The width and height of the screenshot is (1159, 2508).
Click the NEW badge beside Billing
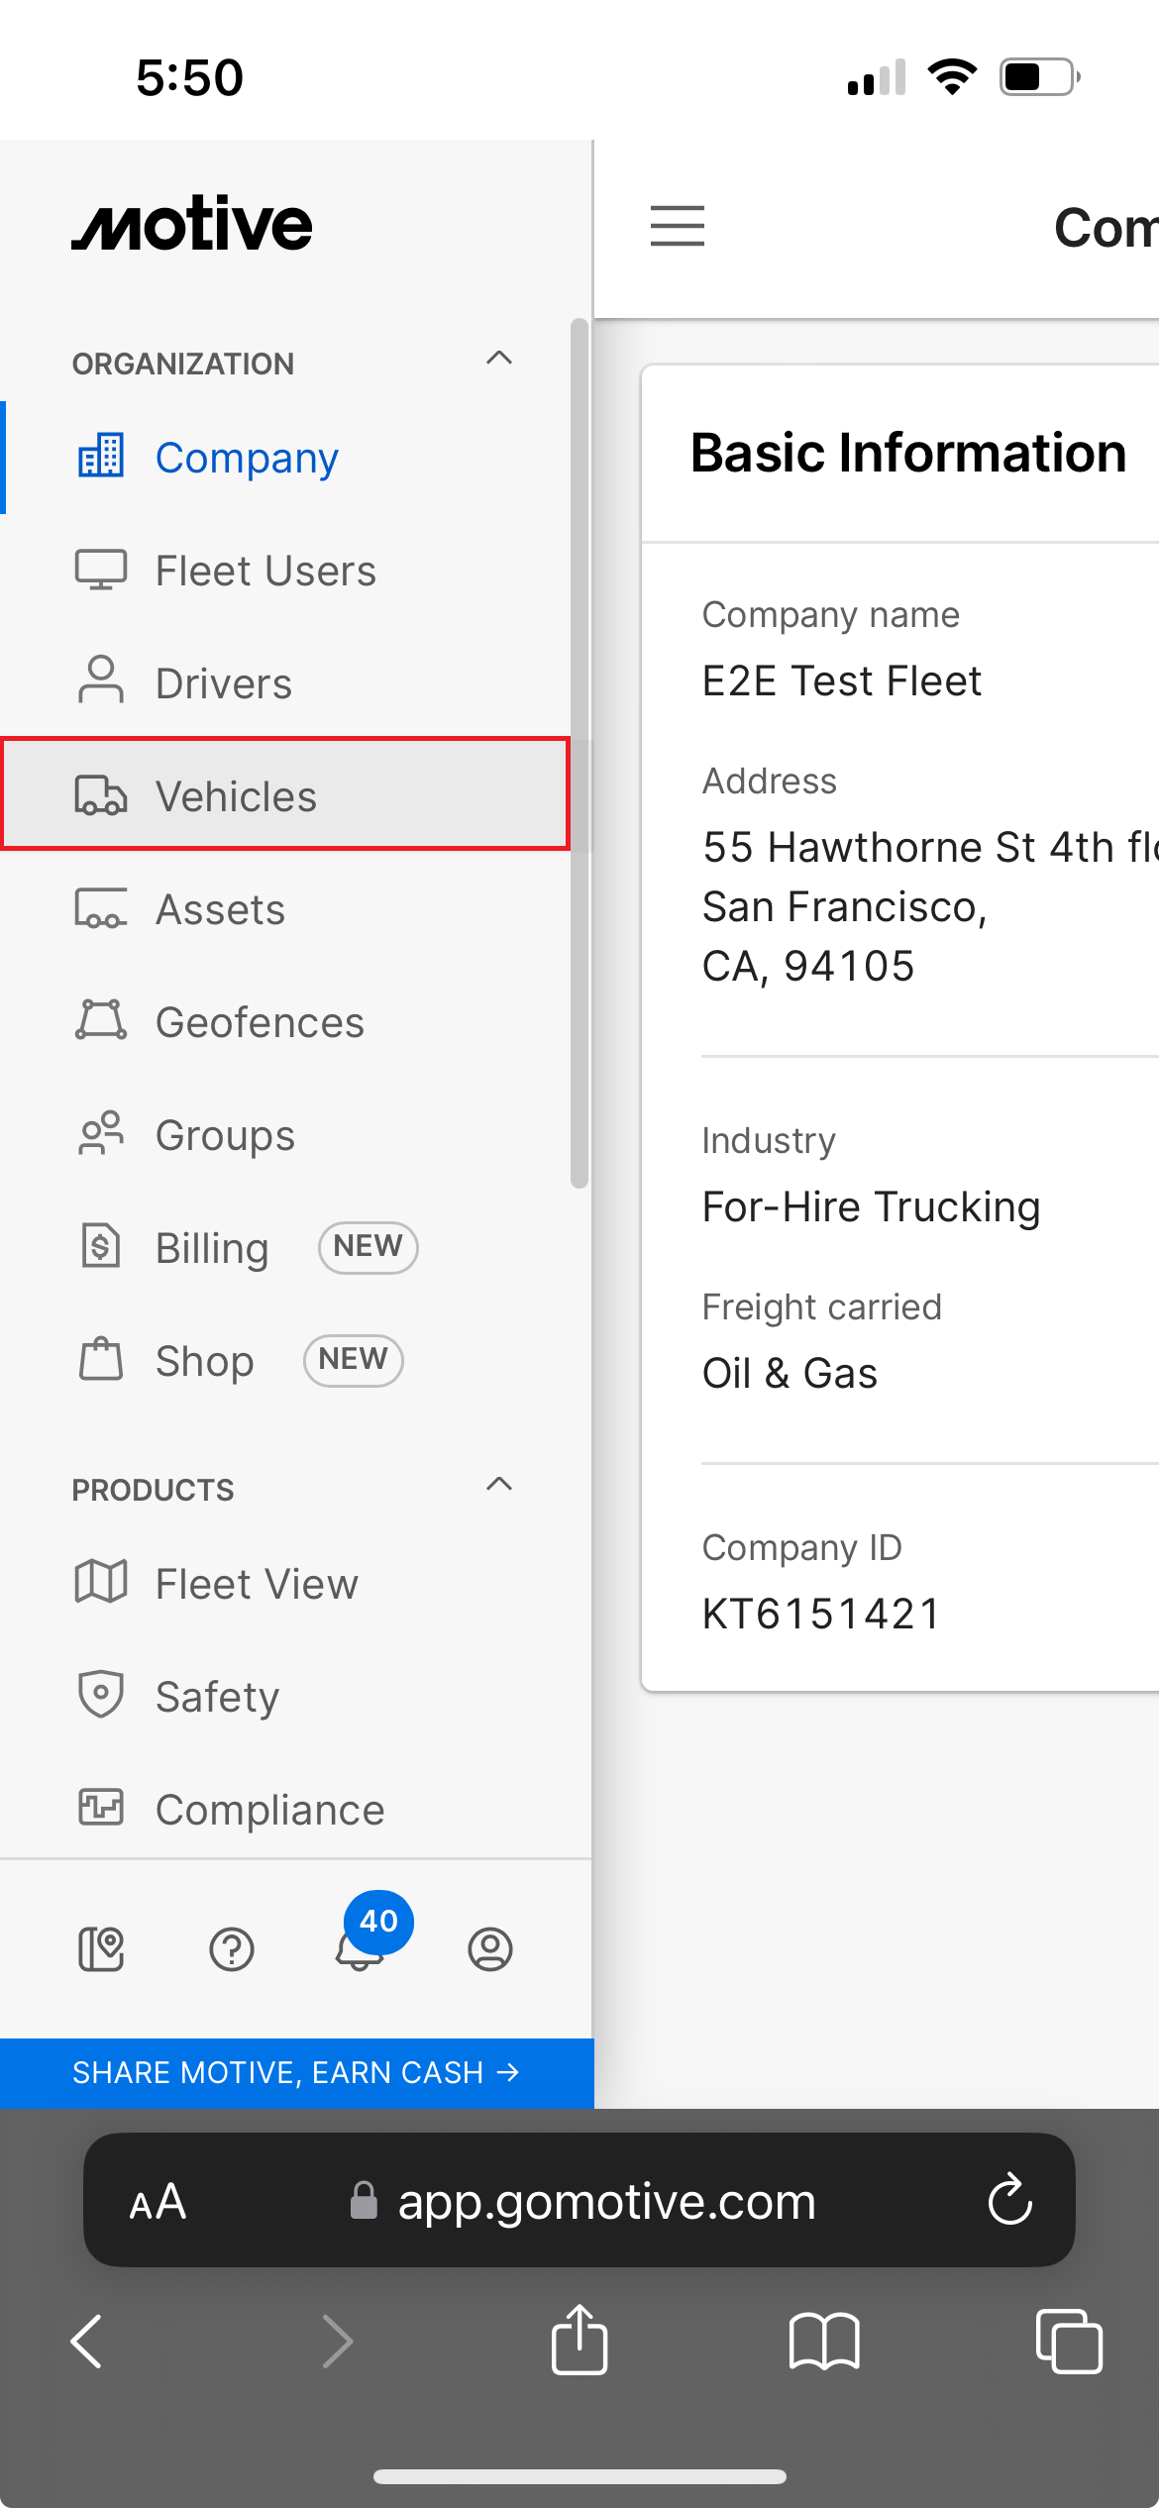[368, 1246]
